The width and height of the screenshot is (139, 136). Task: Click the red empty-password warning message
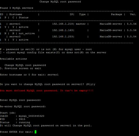pos(47,90)
